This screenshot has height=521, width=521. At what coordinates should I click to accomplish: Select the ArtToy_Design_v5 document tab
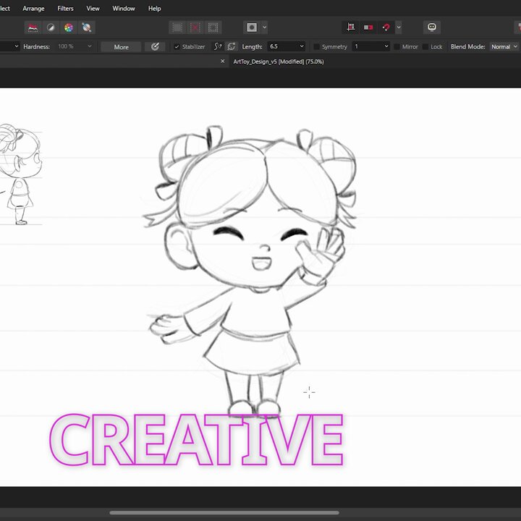[279, 62]
